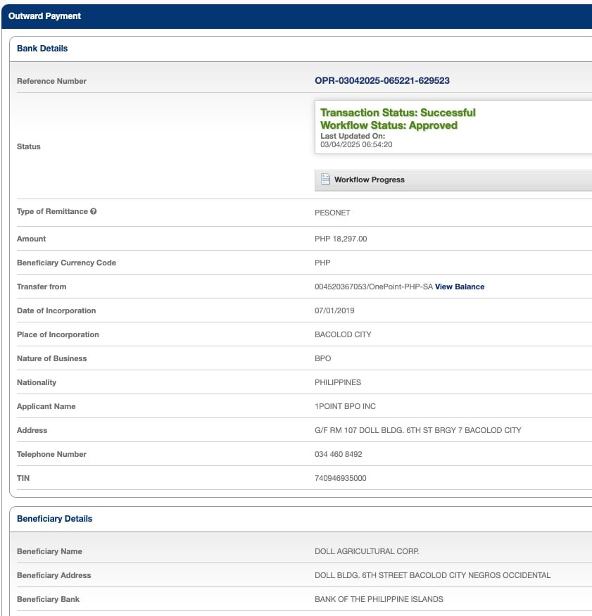This screenshot has width=592, height=616.
Task: Click the Place of Incorporation value BACOLOD CITY
Action: [343, 334]
